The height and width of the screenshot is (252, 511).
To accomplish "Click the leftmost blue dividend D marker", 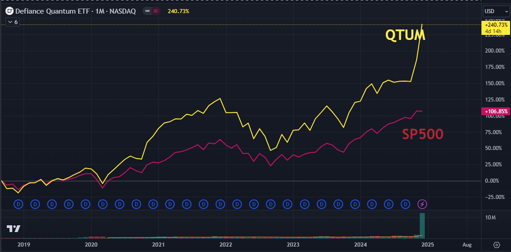I will (19, 204).
